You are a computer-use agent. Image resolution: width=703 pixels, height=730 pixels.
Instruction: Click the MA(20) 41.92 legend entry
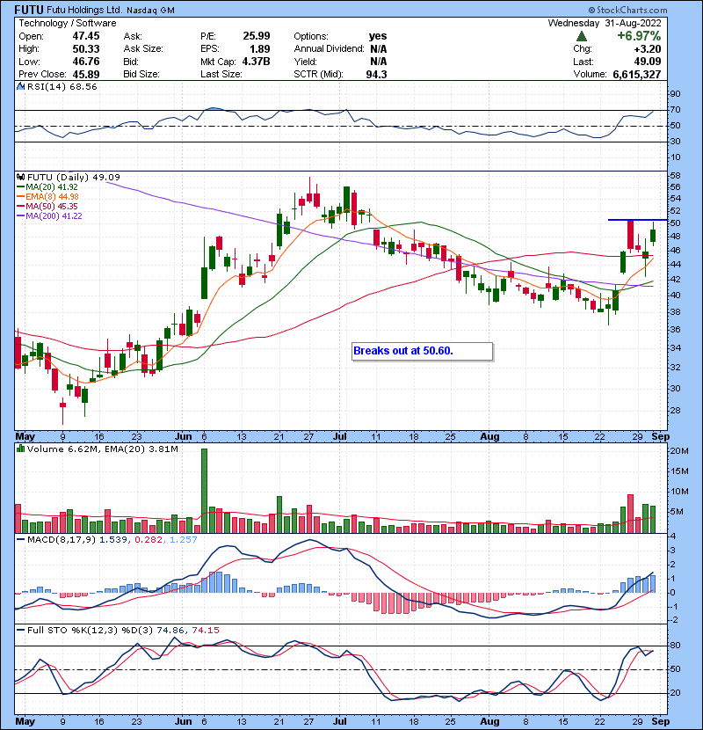[47, 186]
